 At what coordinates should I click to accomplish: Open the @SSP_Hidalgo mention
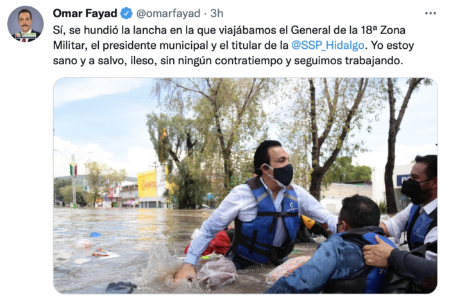click(328, 46)
